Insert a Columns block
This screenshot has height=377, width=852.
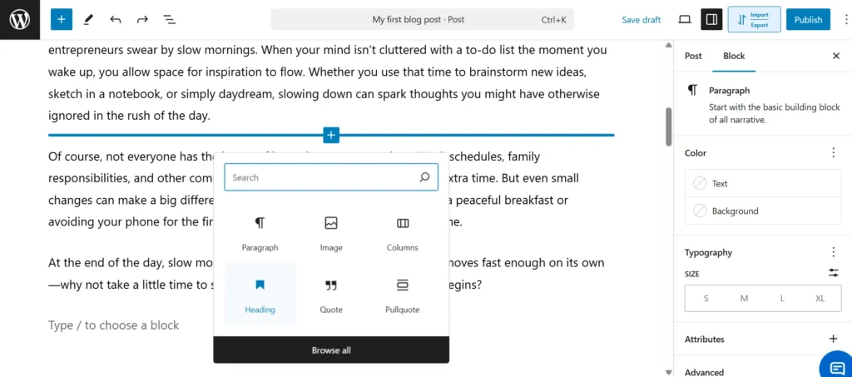403,233
